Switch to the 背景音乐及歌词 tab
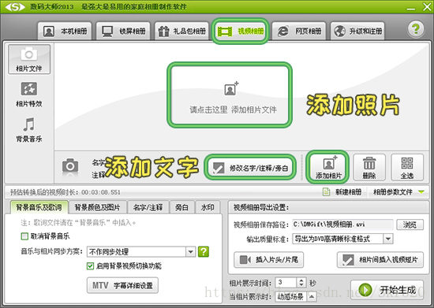434x308 pixels. coord(39,207)
